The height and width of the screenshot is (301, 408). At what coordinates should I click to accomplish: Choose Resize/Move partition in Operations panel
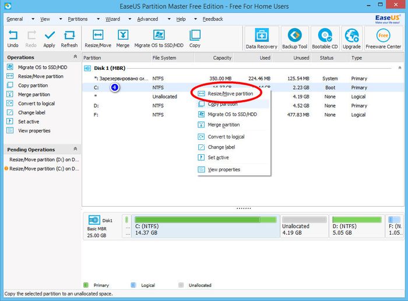pyautogui.click(x=41, y=76)
